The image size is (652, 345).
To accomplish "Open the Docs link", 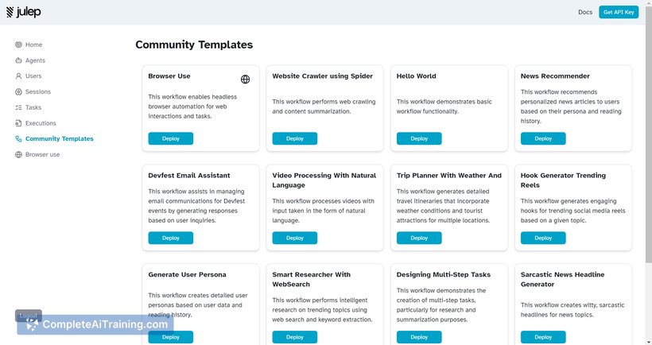I will point(585,12).
